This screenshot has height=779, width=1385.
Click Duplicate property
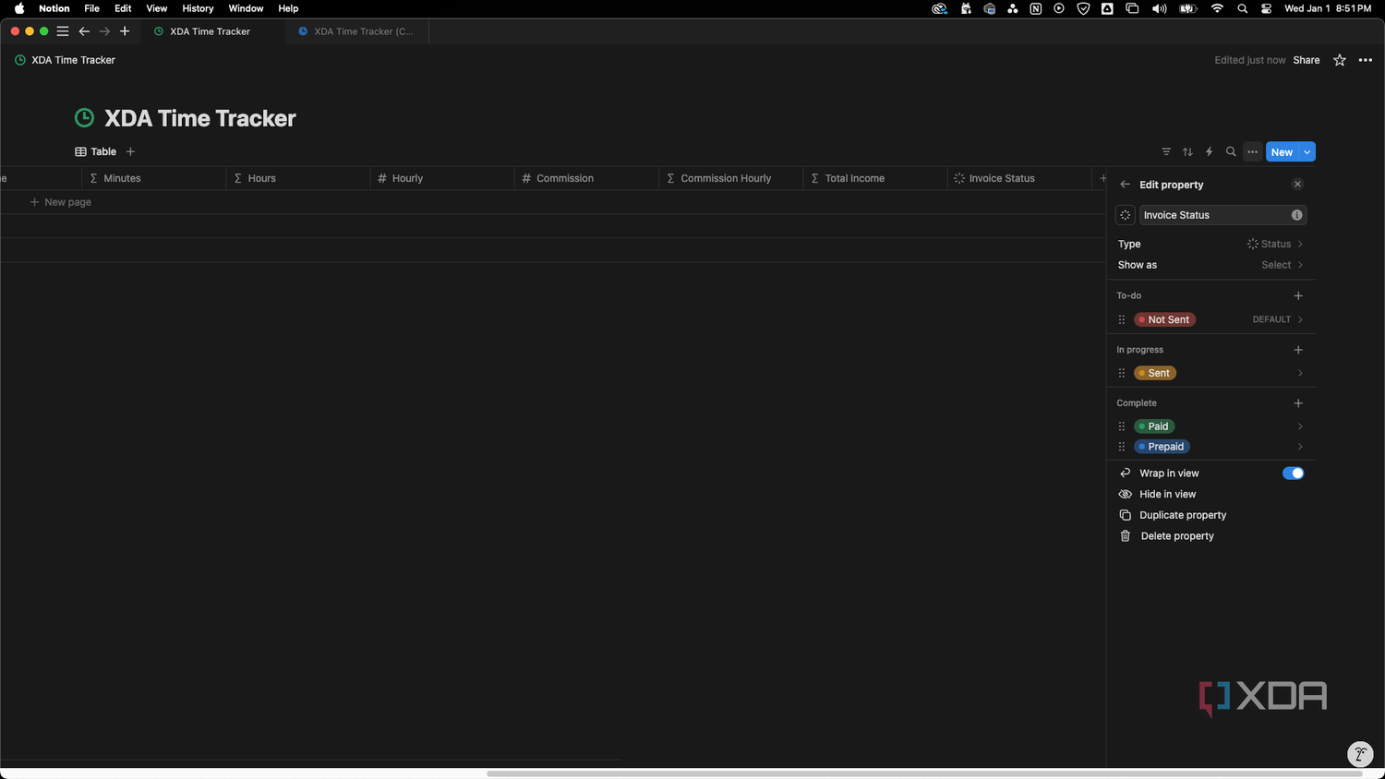1210,515
